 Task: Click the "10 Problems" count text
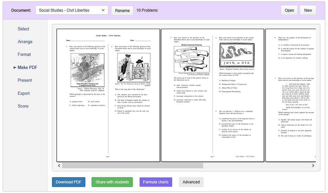point(147,10)
